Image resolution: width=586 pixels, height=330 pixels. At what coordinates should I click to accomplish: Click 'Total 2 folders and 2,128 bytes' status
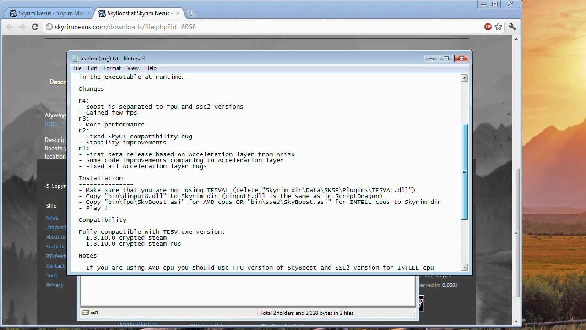pyautogui.click(x=306, y=313)
